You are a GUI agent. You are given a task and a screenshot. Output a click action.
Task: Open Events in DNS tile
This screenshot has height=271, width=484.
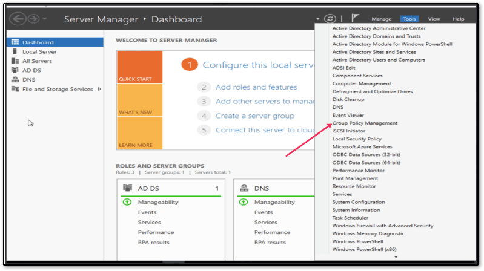pyautogui.click(x=264, y=212)
